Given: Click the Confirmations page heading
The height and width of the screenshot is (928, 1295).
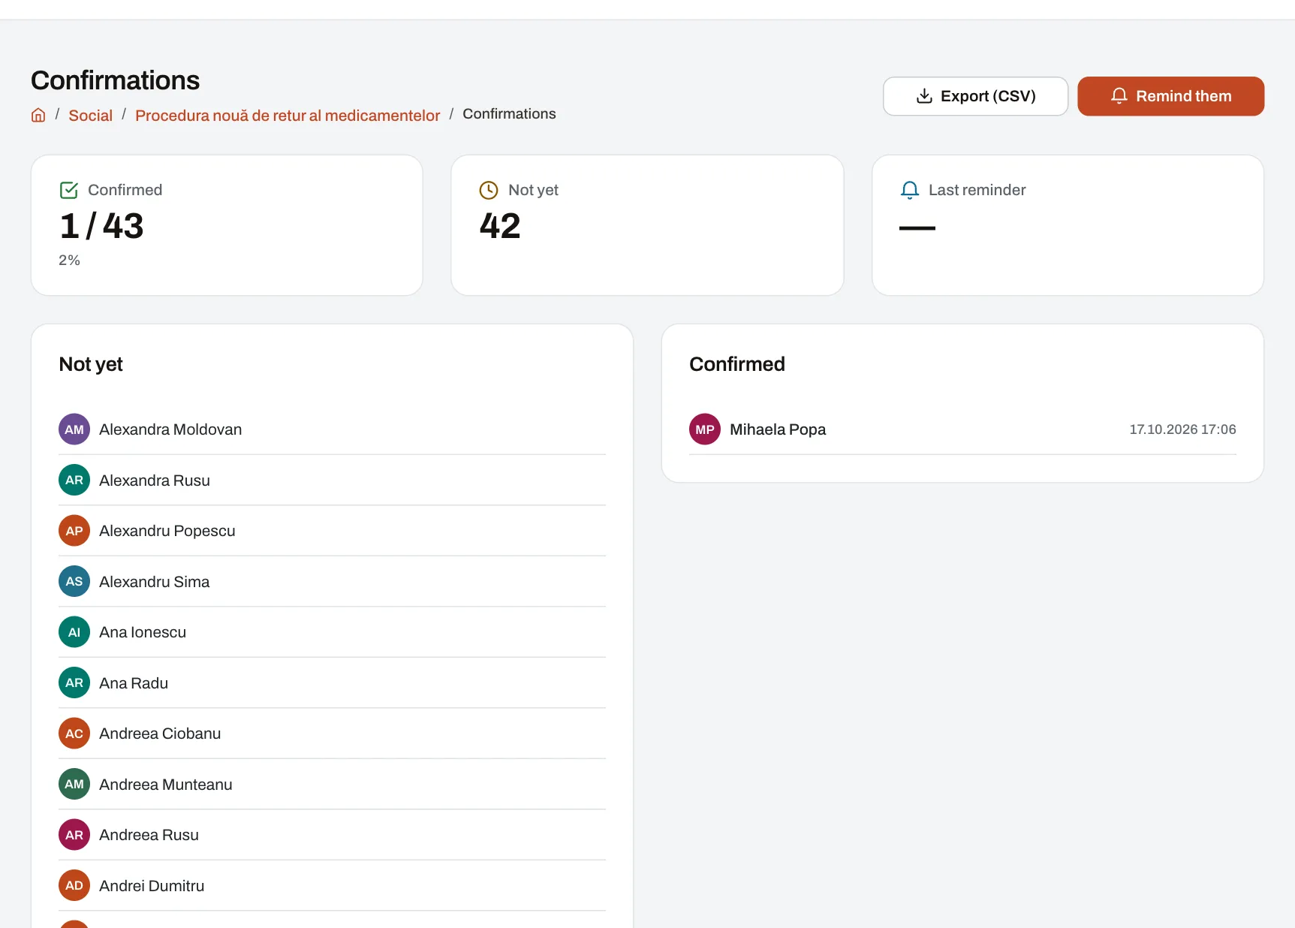Looking at the screenshot, I should click(116, 80).
